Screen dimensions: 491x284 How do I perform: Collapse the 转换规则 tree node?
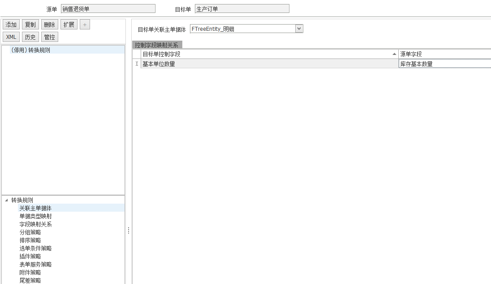[x=6, y=200]
